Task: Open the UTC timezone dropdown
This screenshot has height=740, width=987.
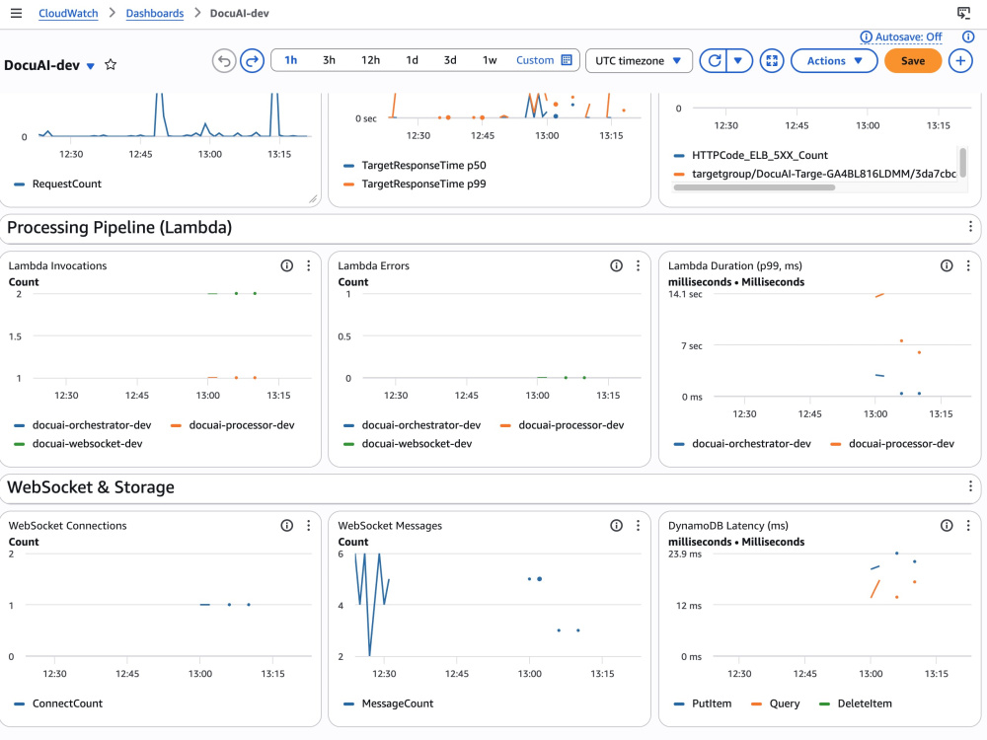Action: pos(639,61)
